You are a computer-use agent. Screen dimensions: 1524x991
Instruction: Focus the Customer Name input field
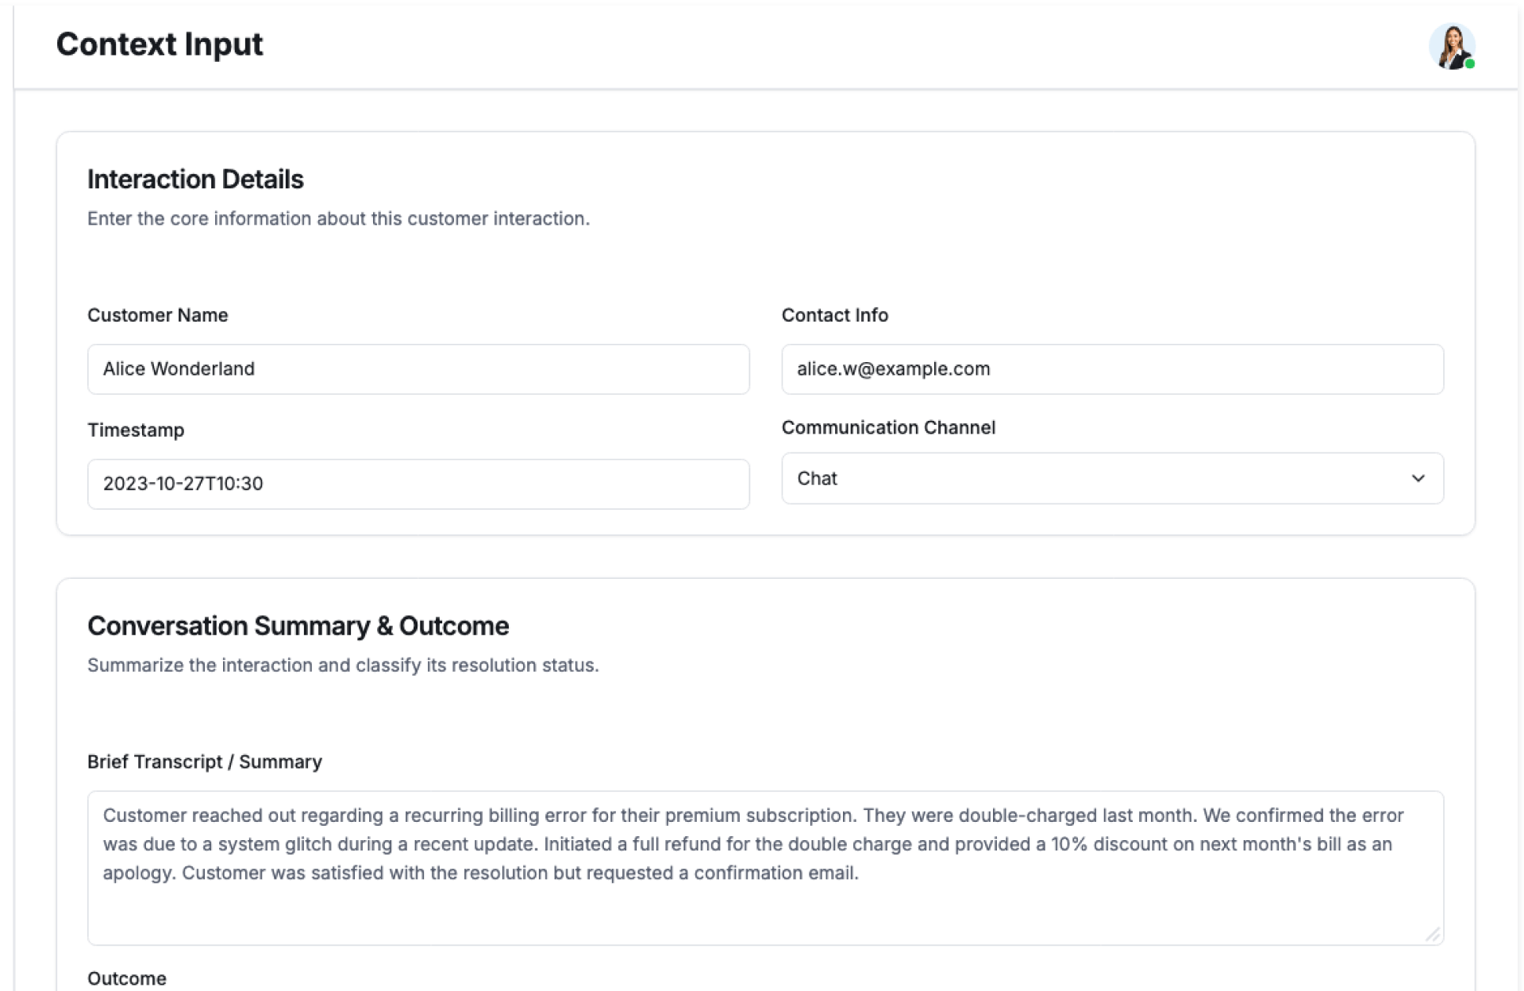point(418,369)
